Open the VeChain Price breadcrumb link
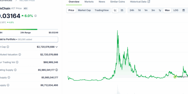 (x=27, y=1)
